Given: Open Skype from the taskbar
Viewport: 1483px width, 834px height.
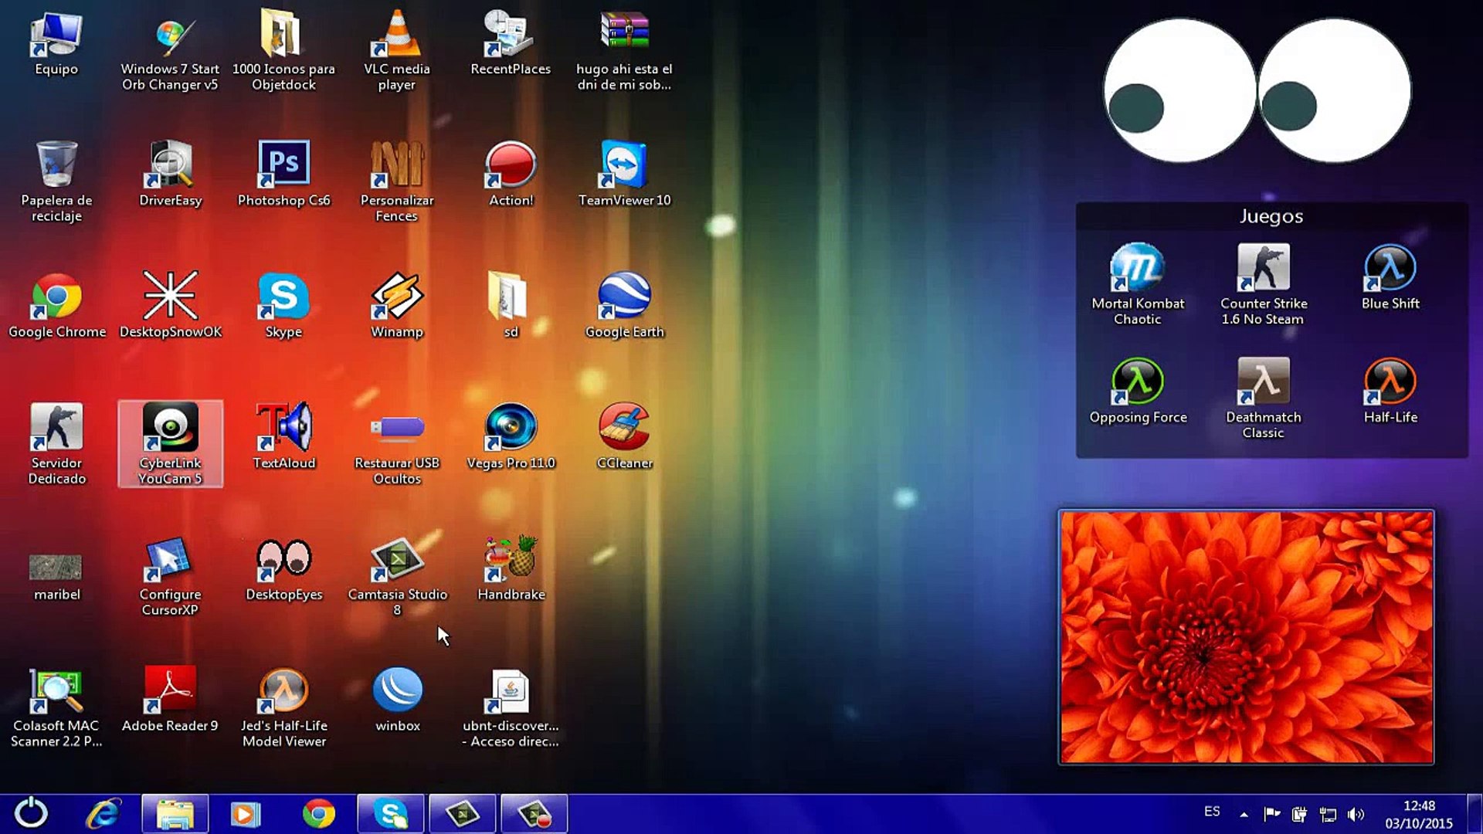Looking at the screenshot, I should click(391, 814).
